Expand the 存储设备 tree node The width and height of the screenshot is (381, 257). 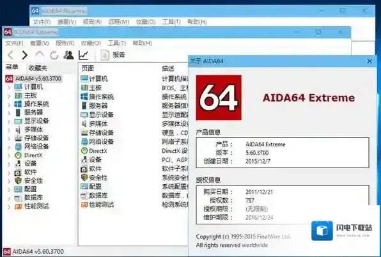click(x=9, y=139)
